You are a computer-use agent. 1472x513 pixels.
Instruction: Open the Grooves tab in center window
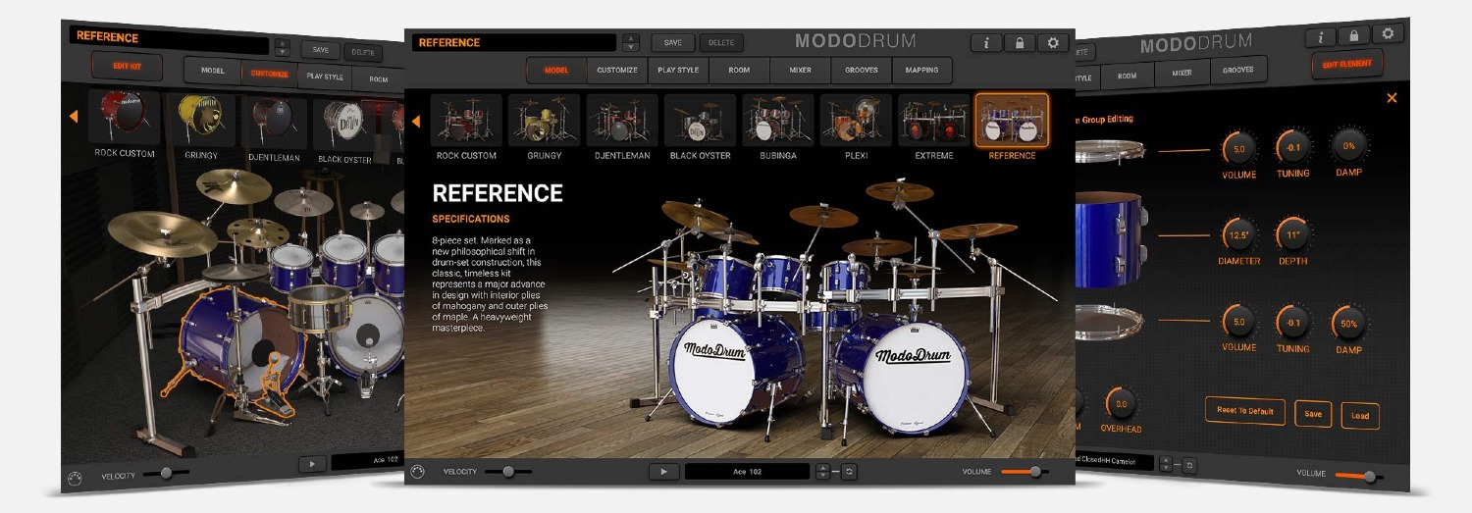862,71
